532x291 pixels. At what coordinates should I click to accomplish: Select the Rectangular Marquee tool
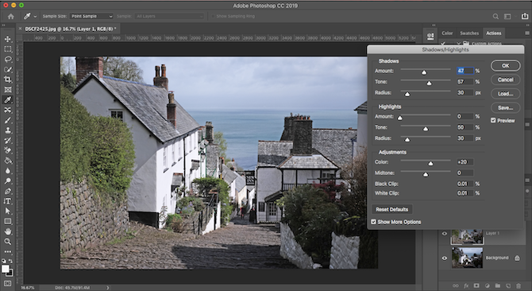coord(7,49)
